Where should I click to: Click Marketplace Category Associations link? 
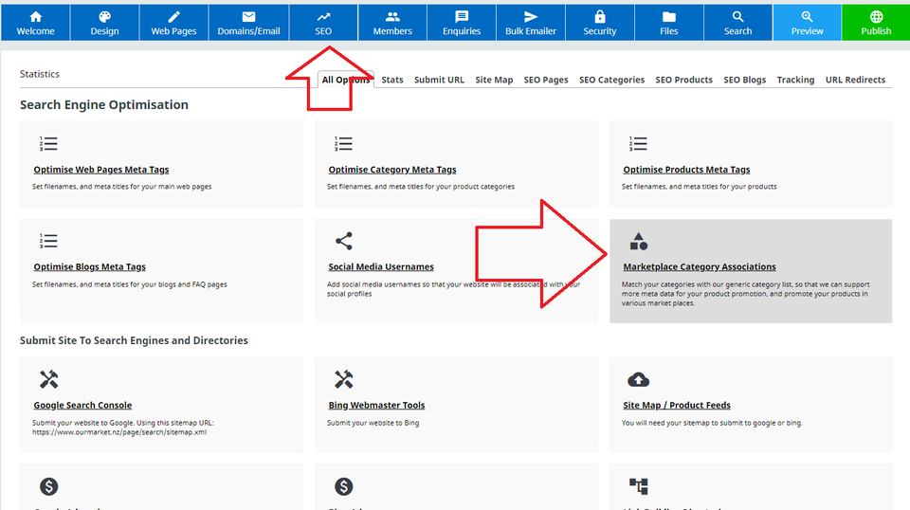pos(700,267)
